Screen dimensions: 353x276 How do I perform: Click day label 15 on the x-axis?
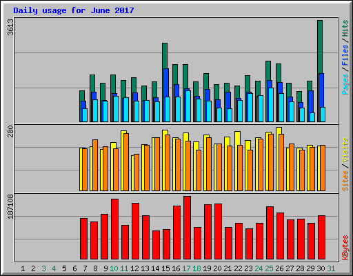[165, 268]
